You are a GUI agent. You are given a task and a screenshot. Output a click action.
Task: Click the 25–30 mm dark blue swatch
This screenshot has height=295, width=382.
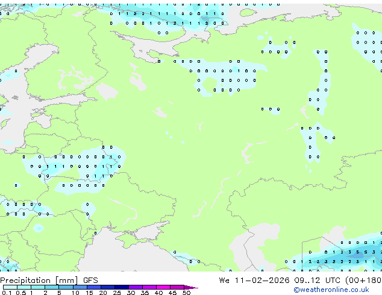tap(121, 287)
